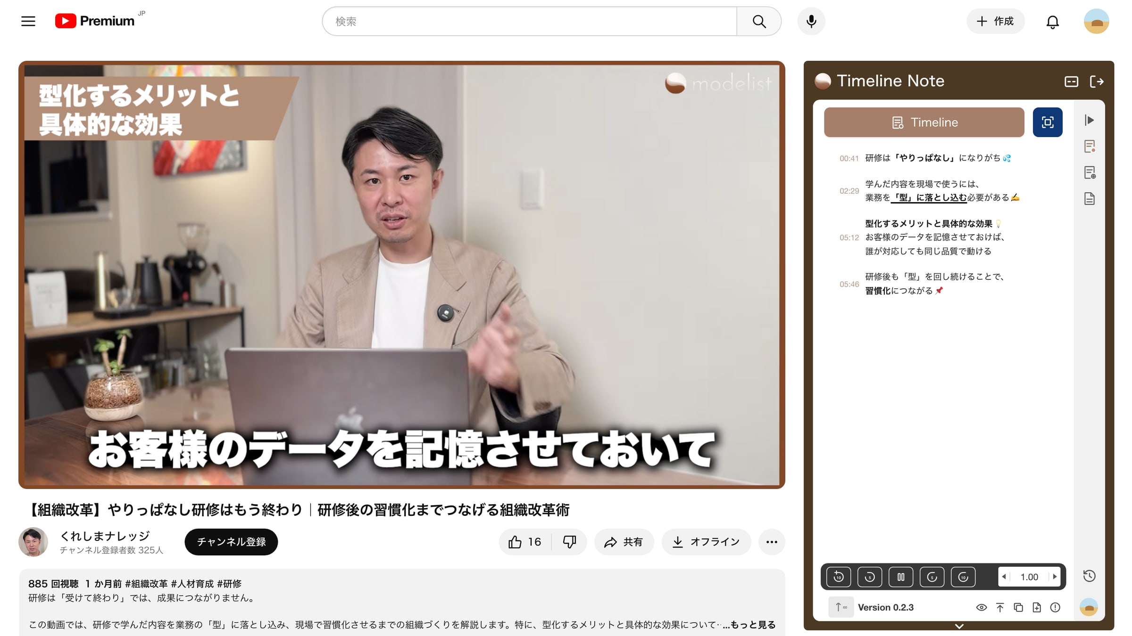Copy notes with the duplicate icon
The width and height of the screenshot is (1132, 636).
click(1018, 608)
